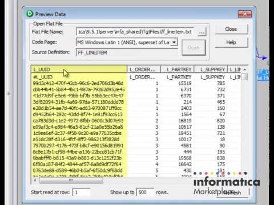Viewport: 274px width, 205px height.
Task: Select UUID starting with 0763de88
Action: click(x=78, y=171)
